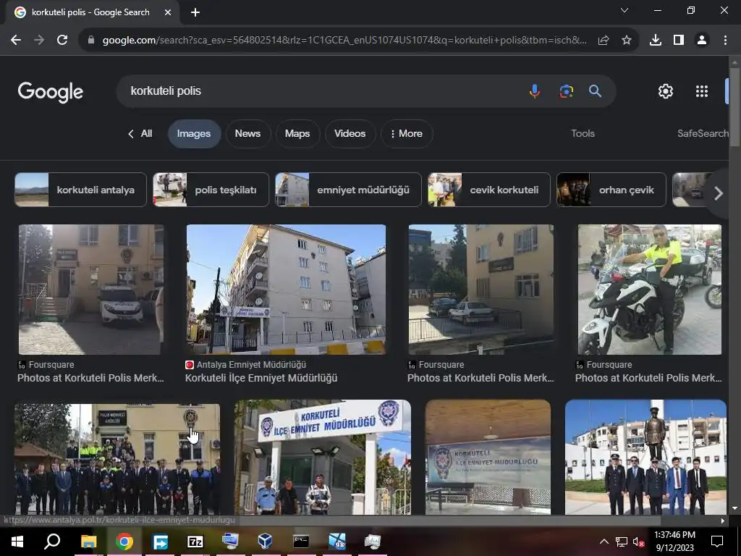
Task: Open the Tools filter options
Action: pos(583,134)
